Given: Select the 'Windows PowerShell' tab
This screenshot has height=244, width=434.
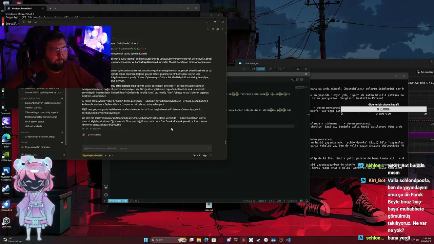Looking at the screenshot, I should 25,8.
